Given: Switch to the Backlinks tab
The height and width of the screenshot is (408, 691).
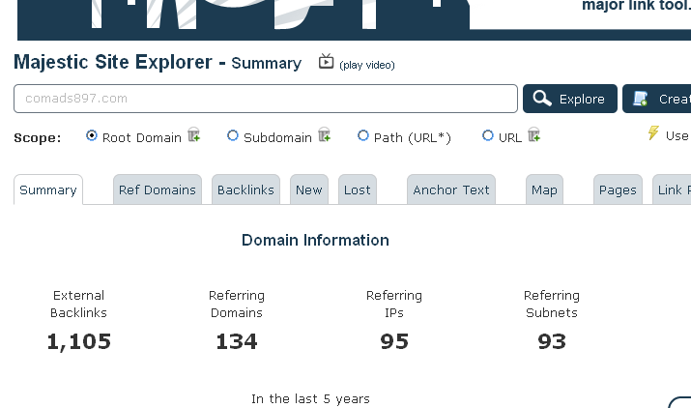Looking at the screenshot, I should click(x=246, y=189).
